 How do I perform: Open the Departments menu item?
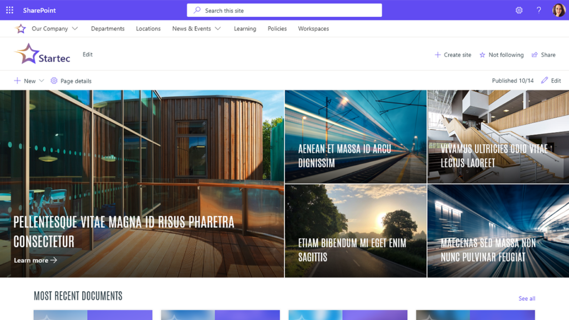tap(107, 28)
